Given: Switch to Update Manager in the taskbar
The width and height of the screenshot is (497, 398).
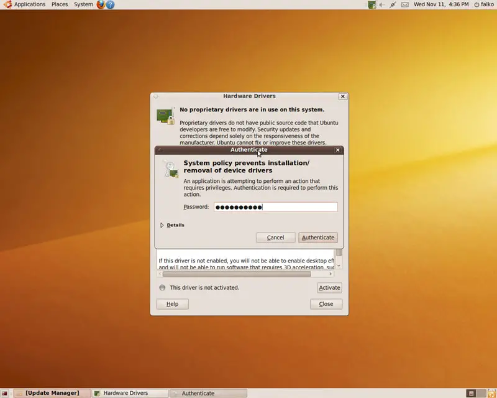Looking at the screenshot, I should click(52, 393).
